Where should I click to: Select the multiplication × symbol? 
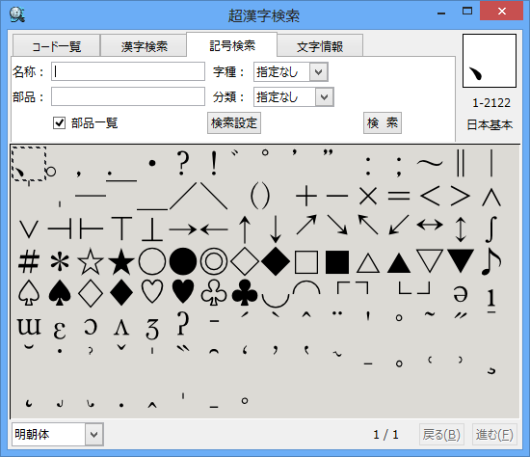pos(368,196)
